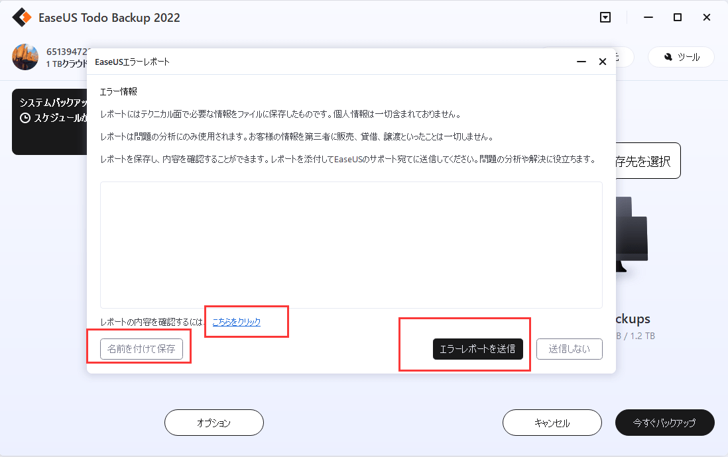Image resolution: width=728 pixels, height=457 pixels.
Task: Click the 保存先を選択 destination box
Action: pos(648,160)
